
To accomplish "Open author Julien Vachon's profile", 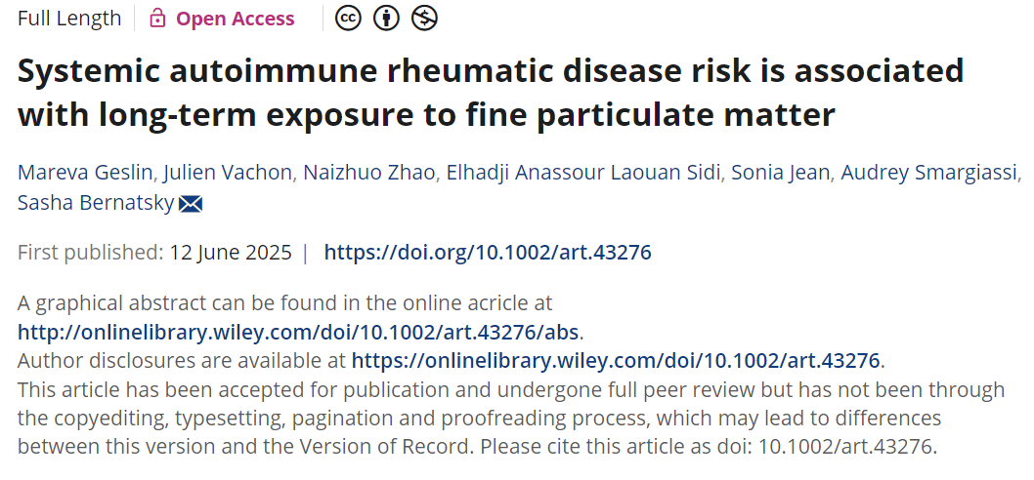I will tap(228, 173).
